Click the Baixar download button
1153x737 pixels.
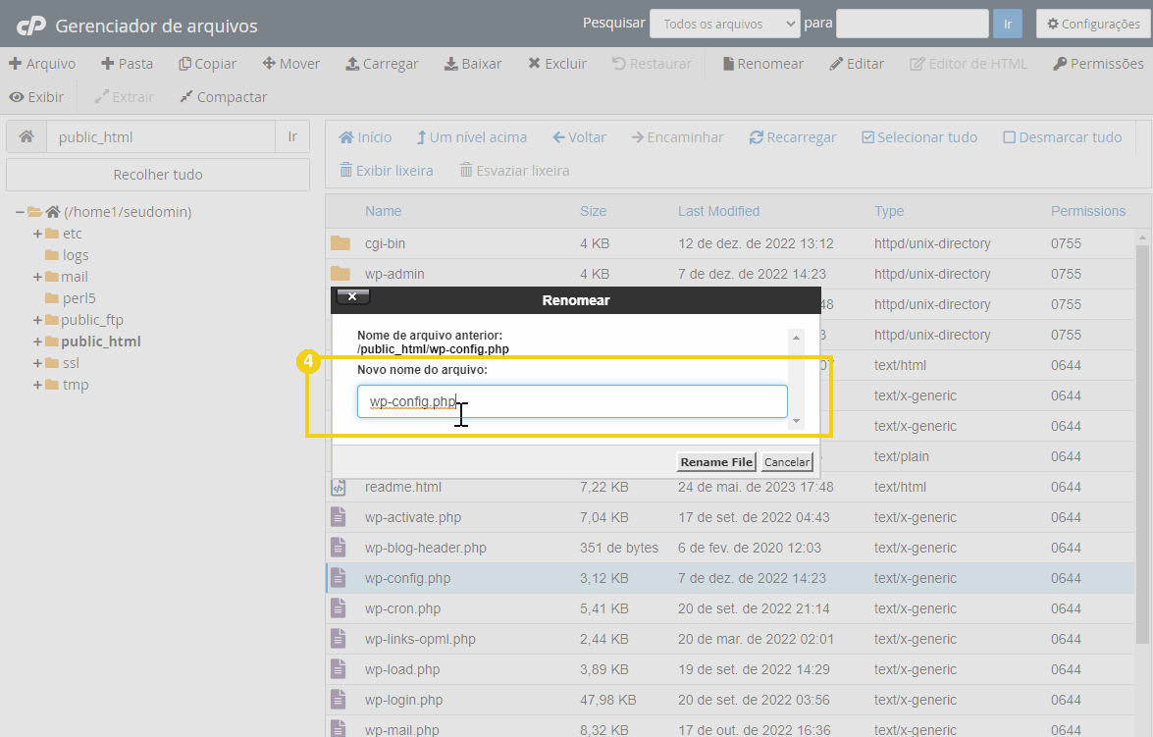[473, 64]
